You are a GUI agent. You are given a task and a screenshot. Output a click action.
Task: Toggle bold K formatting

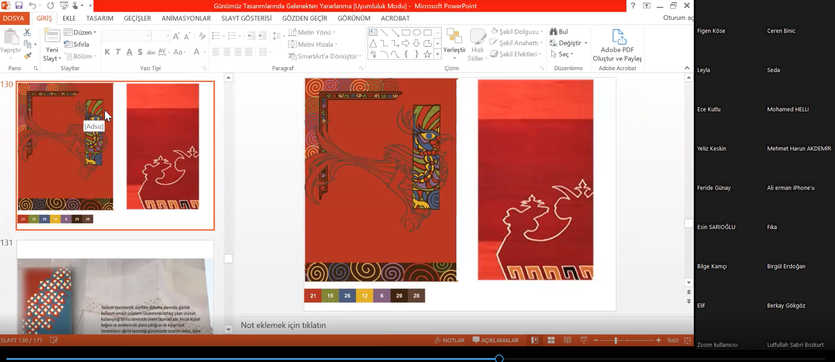tap(107, 52)
